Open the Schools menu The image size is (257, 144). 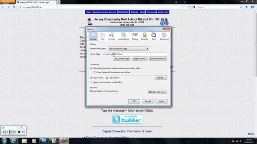134,12
